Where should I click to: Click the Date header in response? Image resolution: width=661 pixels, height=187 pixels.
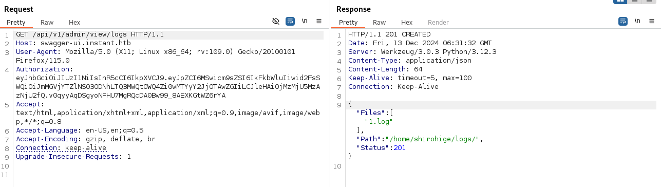coord(420,43)
